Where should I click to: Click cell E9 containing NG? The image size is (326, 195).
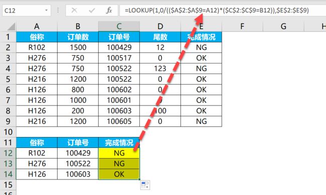[x=201, y=121]
